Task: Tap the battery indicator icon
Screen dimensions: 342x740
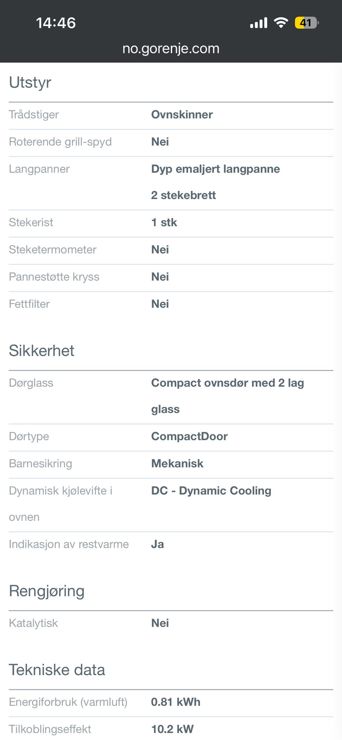Action: 306,23
